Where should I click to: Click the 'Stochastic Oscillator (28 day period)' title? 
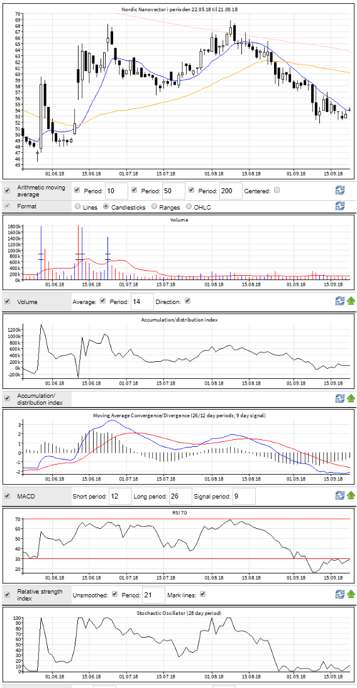click(179, 612)
